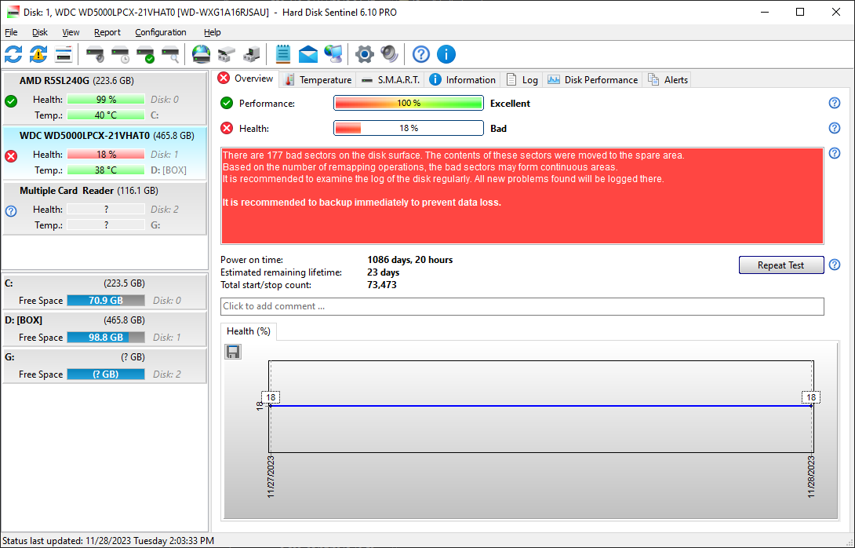The height and width of the screenshot is (548, 855).
Task: Select the Multiple Card Reader disk entry
Action: pyautogui.click(x=104, y=209)
